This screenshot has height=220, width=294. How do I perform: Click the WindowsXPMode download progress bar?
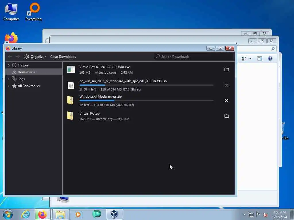(x=146, y=101)
